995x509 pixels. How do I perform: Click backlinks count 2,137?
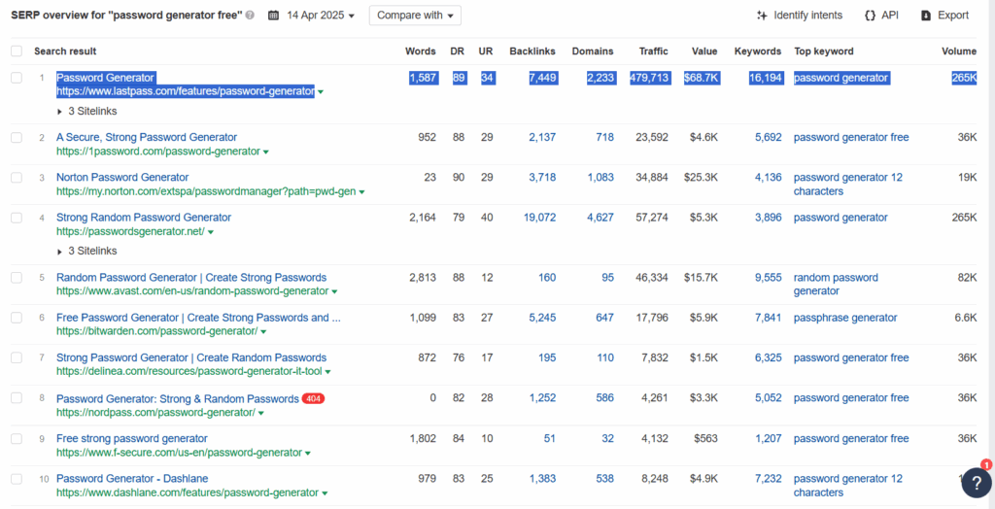(542, 137)
